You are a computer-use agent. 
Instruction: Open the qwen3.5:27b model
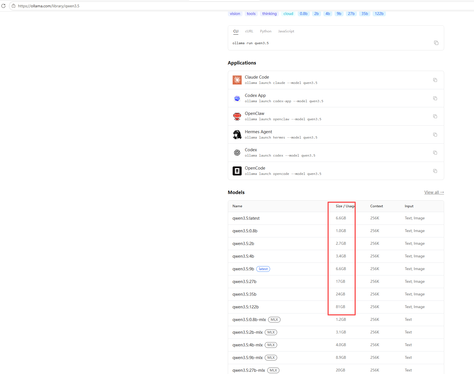point(244,282)
